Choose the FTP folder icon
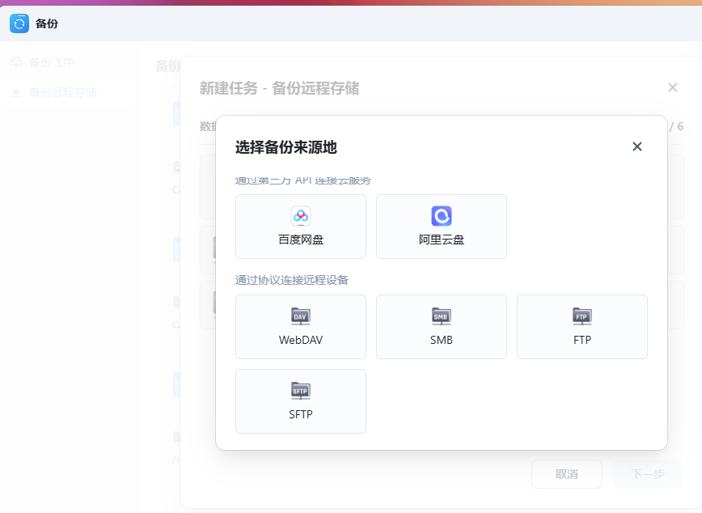Viewport: 702px width, 513px height. 582,316
